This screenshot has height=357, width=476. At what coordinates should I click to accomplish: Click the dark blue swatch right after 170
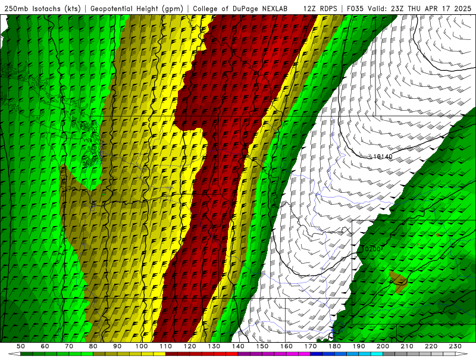coord(317,353)
